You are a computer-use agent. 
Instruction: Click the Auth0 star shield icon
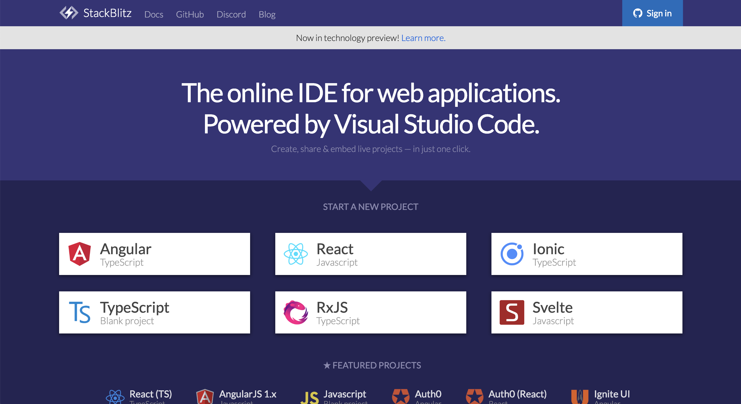pos(401,397)
